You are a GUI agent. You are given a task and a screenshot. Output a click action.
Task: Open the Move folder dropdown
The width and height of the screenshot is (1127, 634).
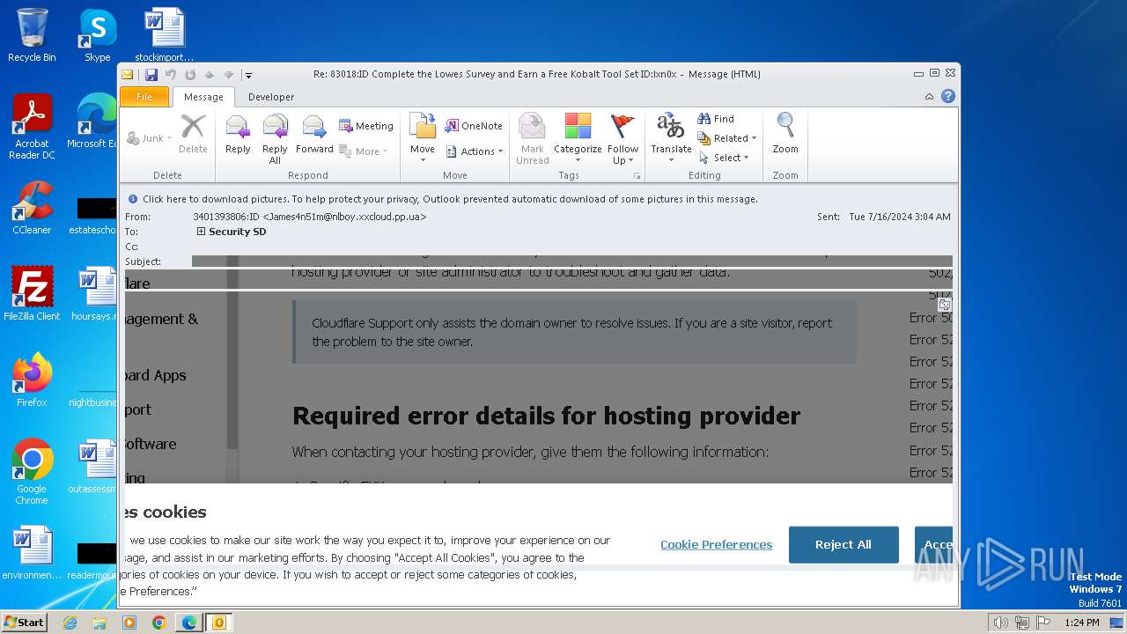423,138
